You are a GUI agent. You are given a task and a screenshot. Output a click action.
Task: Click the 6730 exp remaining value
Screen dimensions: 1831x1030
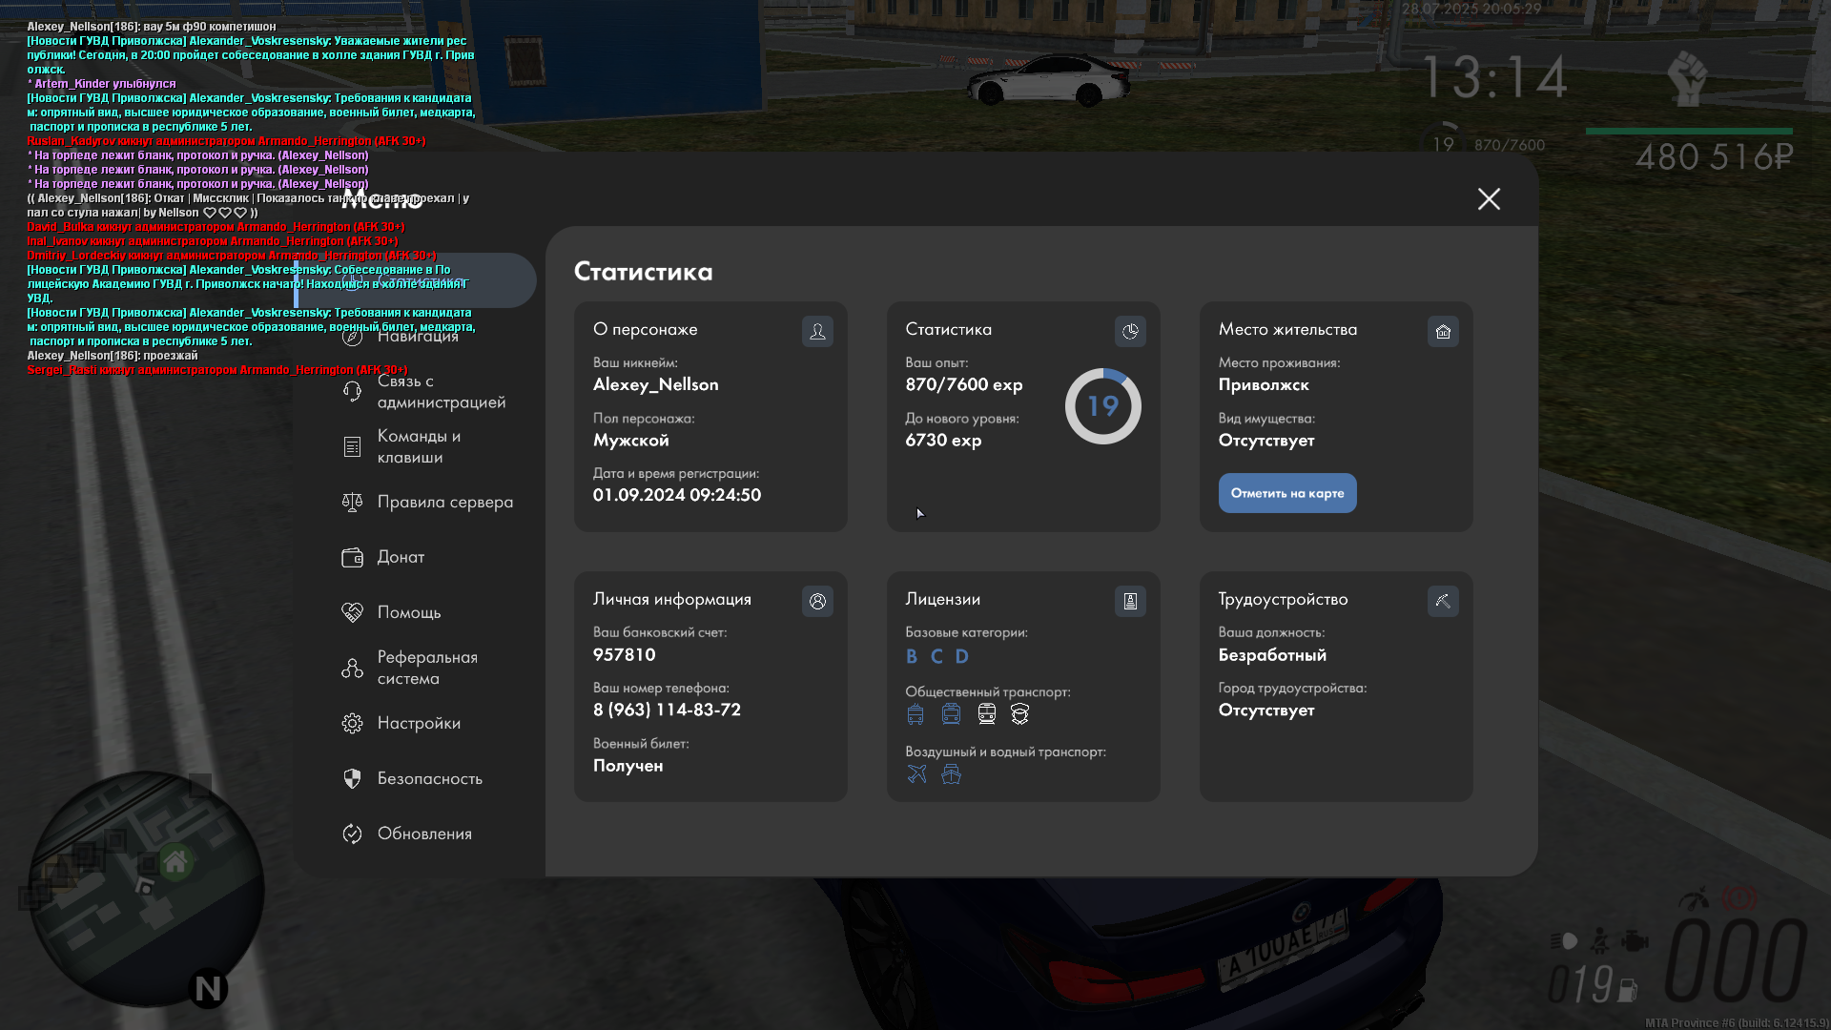pyautogui.click(x=943, y=440)
